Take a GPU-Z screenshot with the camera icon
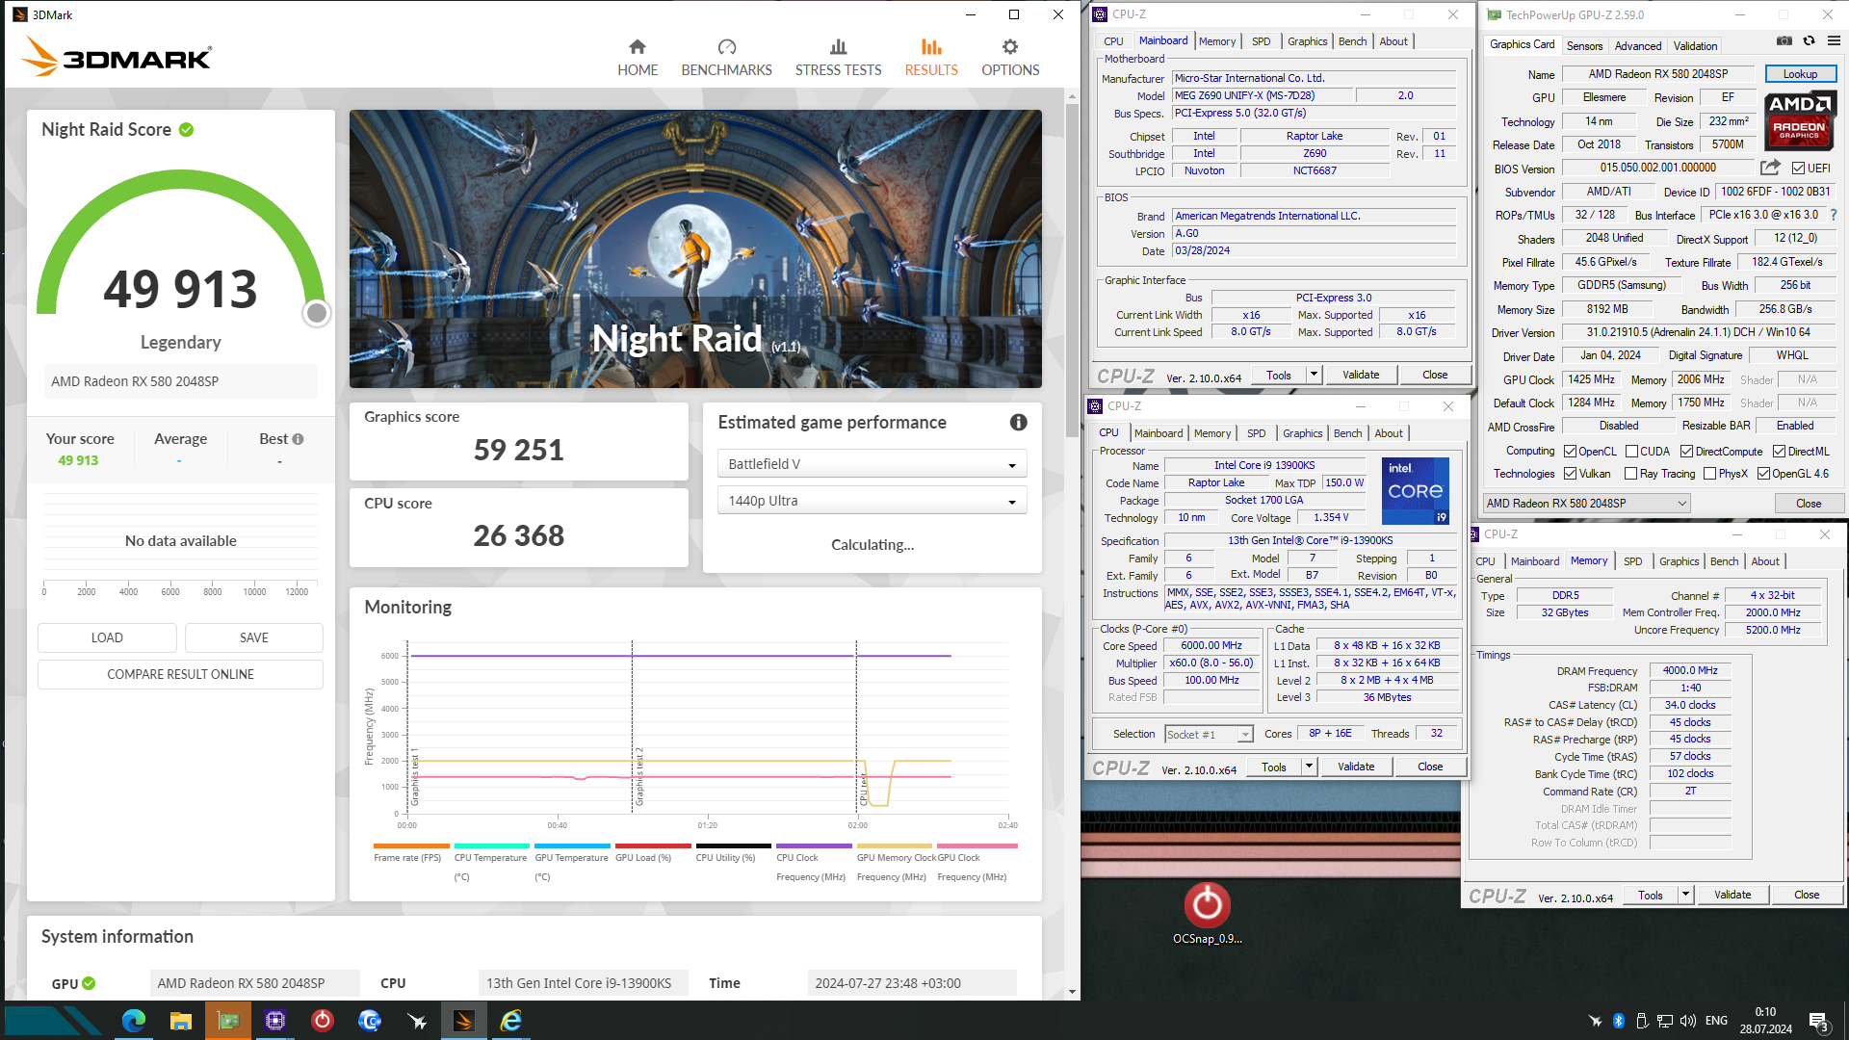The width and height of the screenshot is (1849, 1040). (1784, 41)
